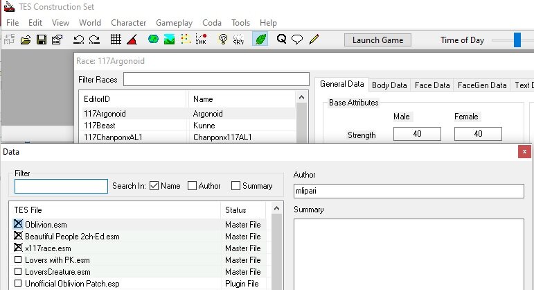
Task: Click the Data Filter text box
Action: [x=62, y=187]
